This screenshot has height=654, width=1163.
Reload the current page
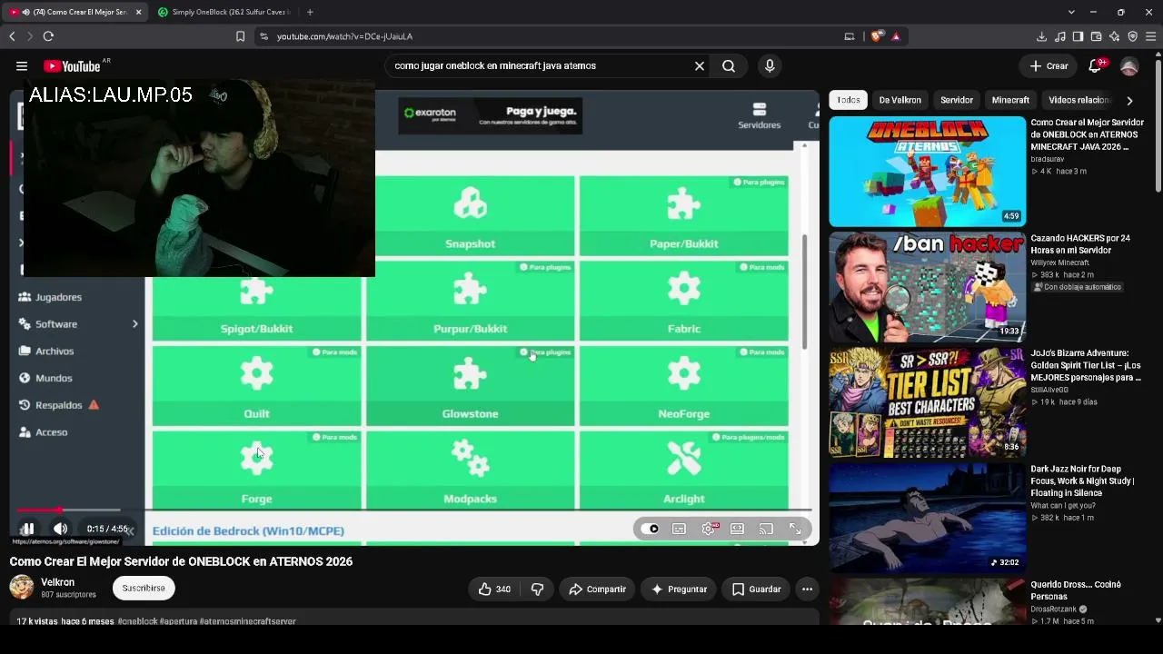pos(48,36)
